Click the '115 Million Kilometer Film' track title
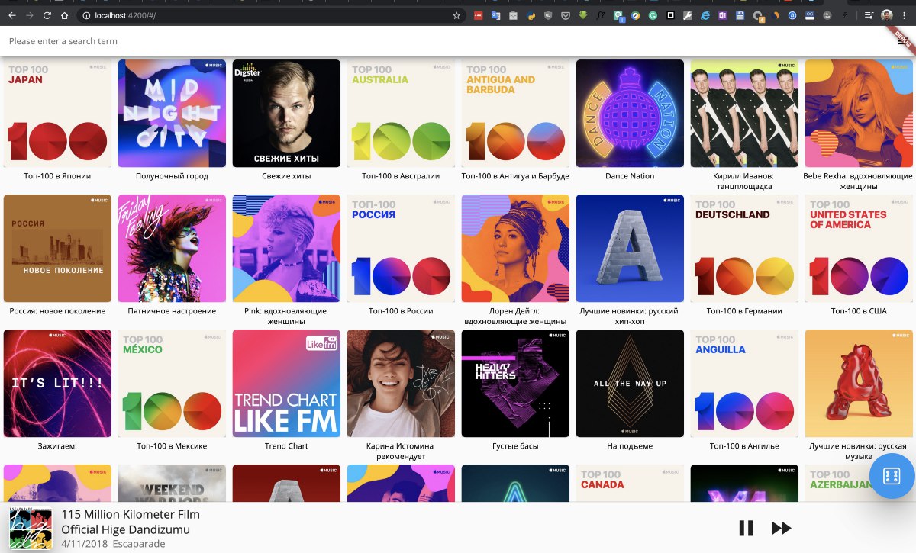Screen dimensions: 916x553 (131, 515)
